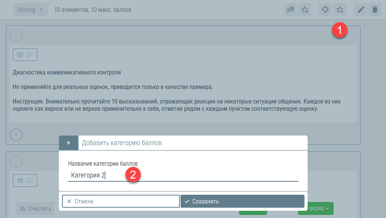Click the crosshair target icon
Viewport: 386px width, 218px height.
pyautogui.click(x=325, y=10)
